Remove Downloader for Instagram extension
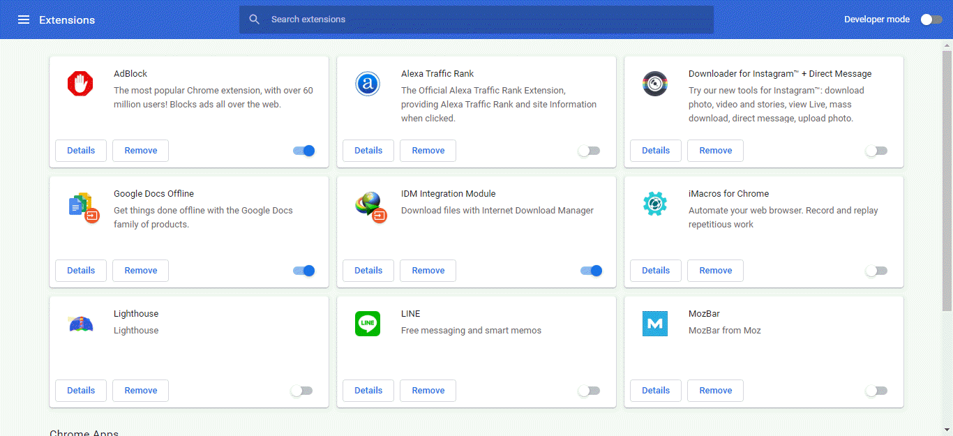 (716, 151)
